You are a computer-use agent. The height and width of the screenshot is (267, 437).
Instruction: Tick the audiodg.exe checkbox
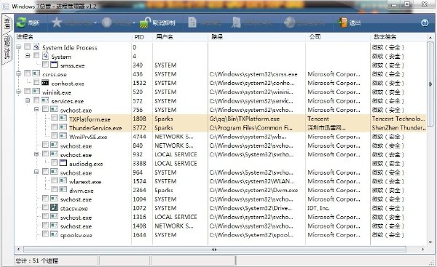click(55, 162)
